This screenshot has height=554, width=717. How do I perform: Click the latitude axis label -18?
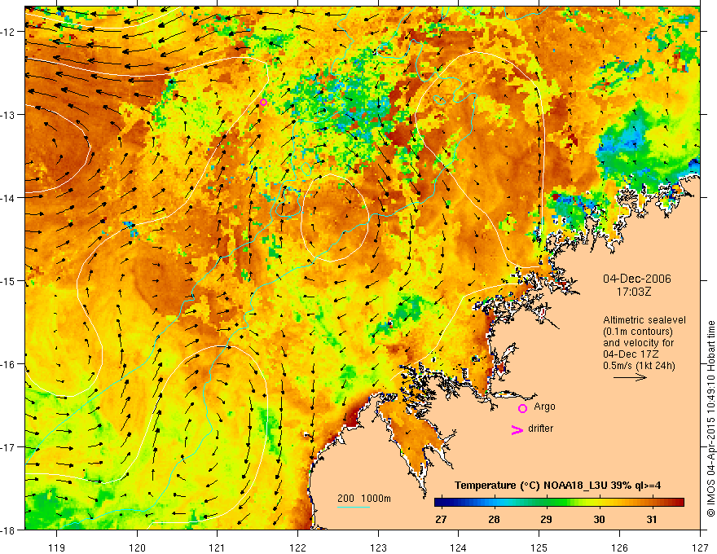click(x=9, y=530)
